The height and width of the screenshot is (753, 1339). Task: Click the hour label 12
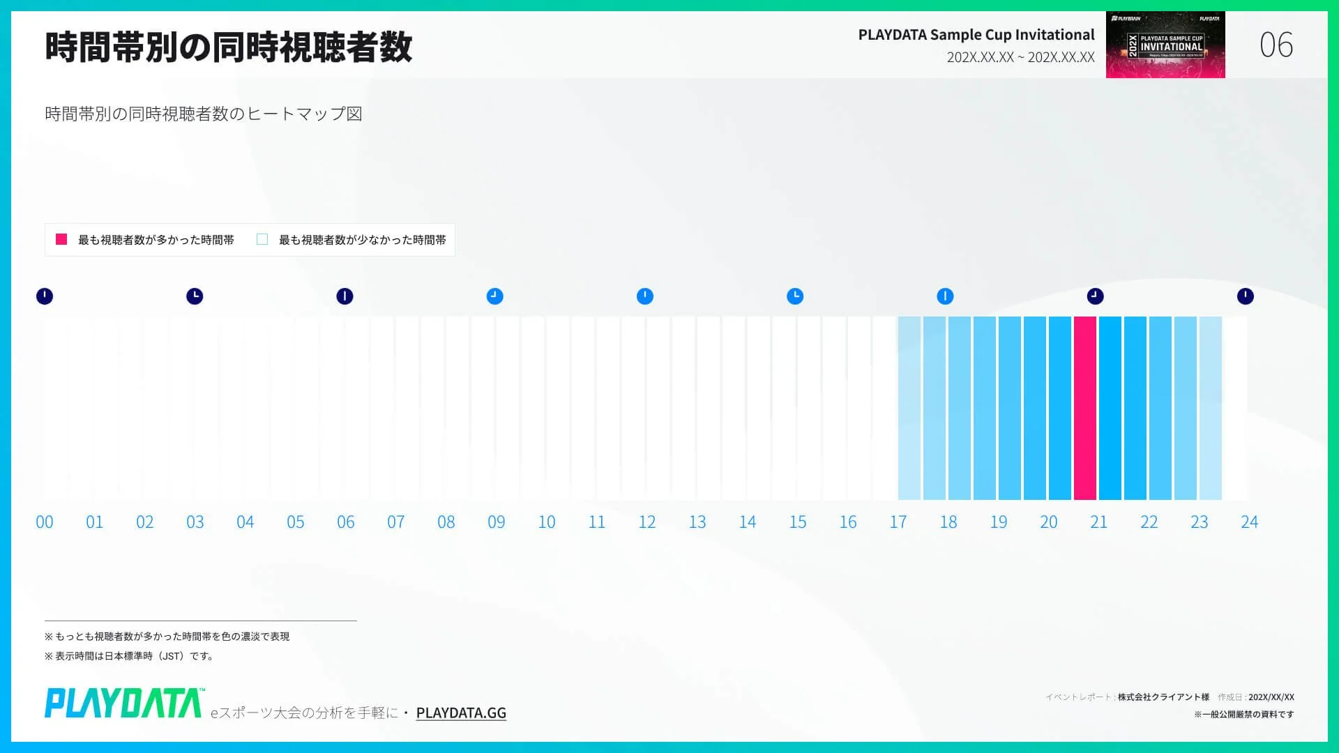click(647, 522)
